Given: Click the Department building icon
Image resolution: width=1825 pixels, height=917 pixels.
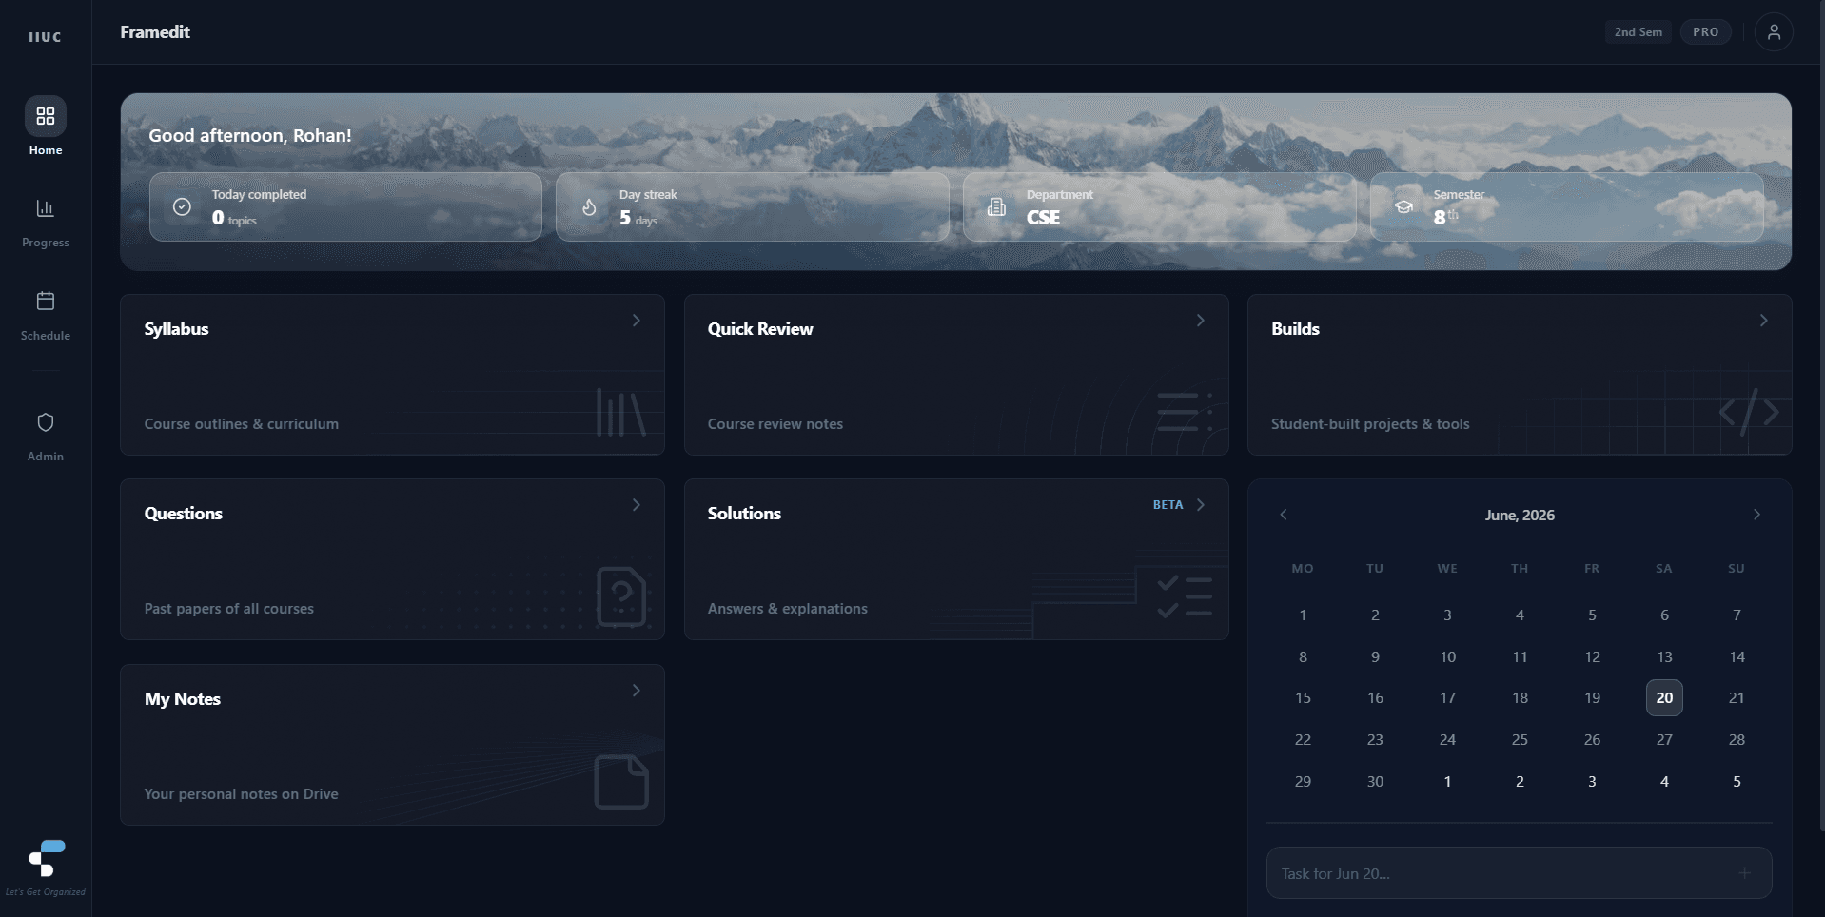Looking at the screenshot, I should click(x=996, y=206).
